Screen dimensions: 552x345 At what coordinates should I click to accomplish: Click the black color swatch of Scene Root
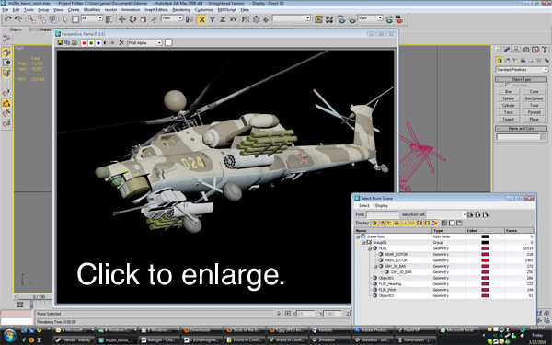(x=485, y=236)
